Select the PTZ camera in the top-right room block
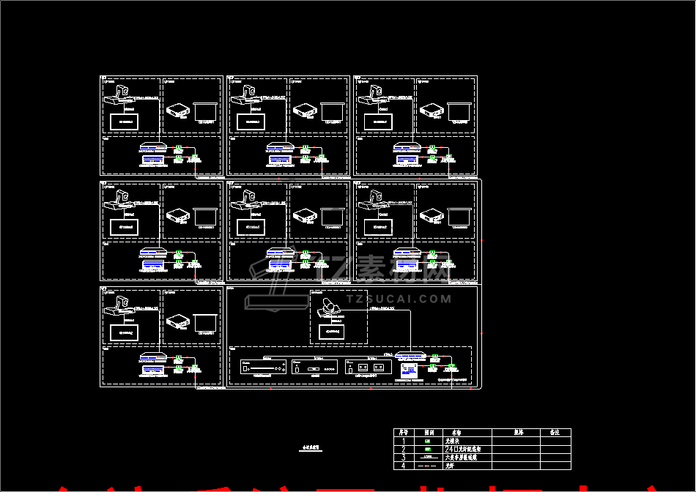This screenshot has height=492, width=696. pyautogui.click(x=373, y=95)
